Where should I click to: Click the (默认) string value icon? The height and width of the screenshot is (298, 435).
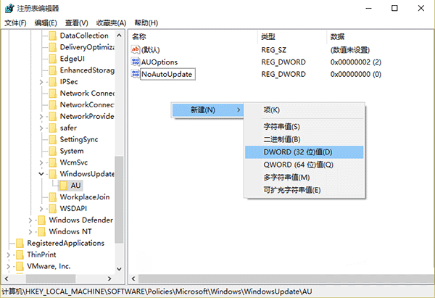coord(136,49)
